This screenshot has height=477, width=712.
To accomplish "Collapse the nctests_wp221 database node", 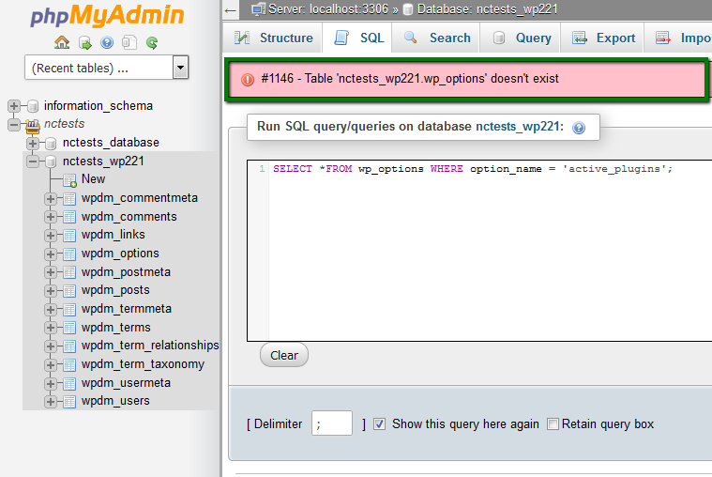I will click(x=32, y=162).
